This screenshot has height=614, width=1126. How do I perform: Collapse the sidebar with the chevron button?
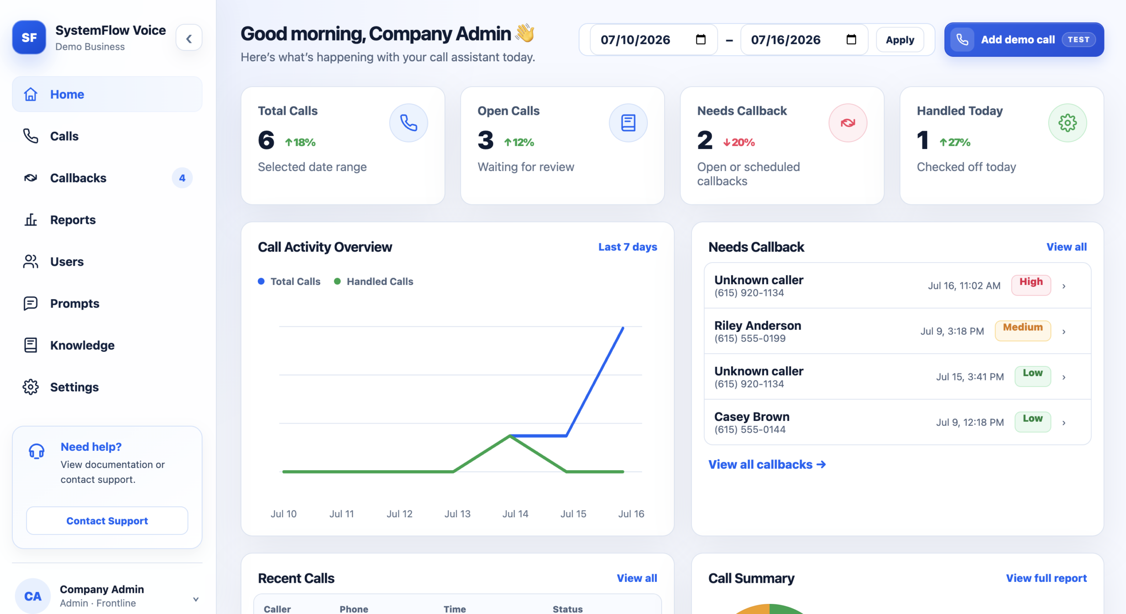(x=189, y=39)
